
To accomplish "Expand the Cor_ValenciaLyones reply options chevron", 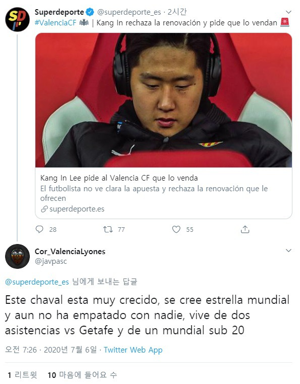I will (288, 250).
